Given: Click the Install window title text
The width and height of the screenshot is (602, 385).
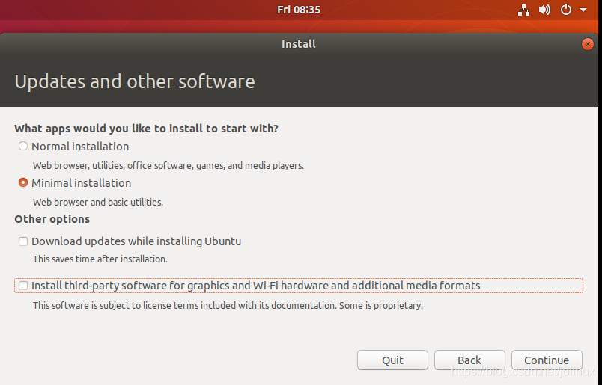Looking at the screenshot, I should coord(299,44).
